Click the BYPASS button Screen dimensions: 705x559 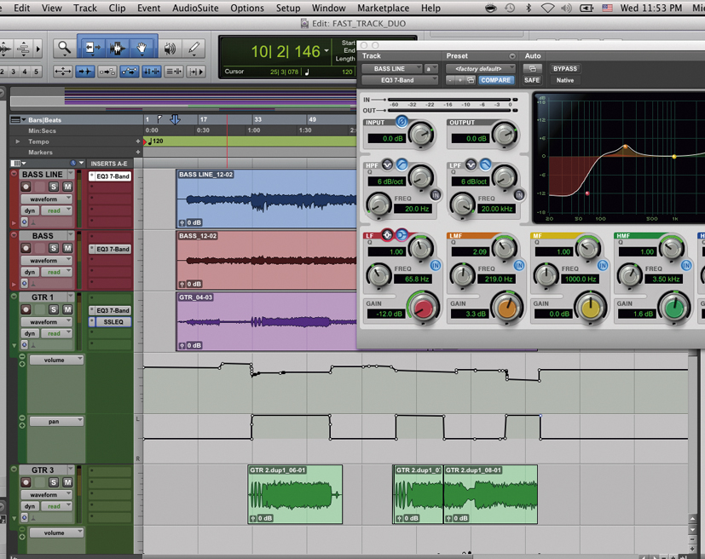tap(564, 69)
